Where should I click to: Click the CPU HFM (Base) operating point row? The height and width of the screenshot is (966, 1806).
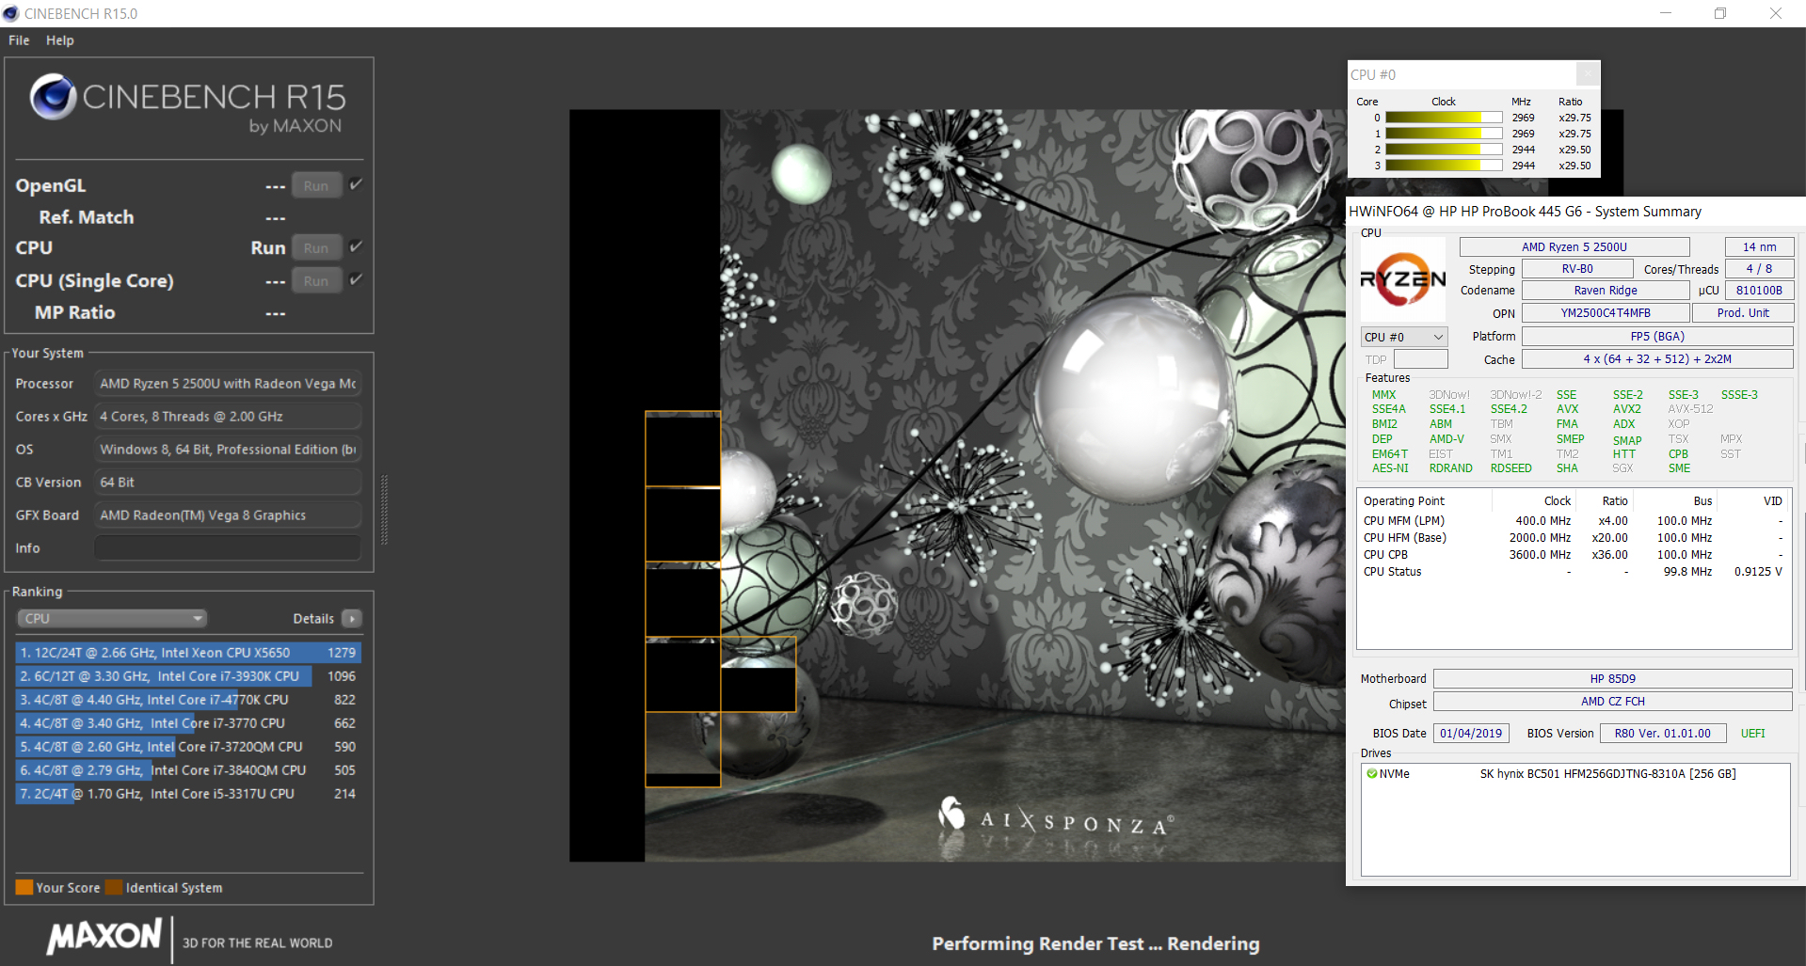(x=1573, y=538)
